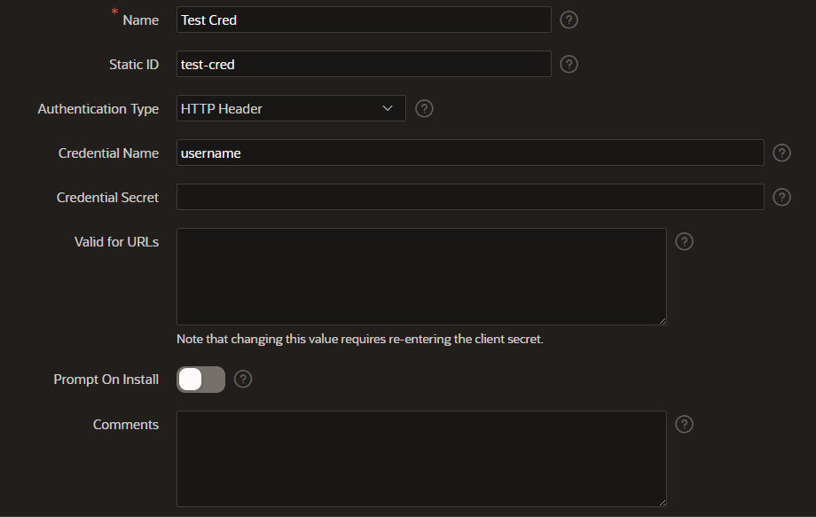Viewport: 816px width, 517px height.
Task: Select the Static ID label
Action: [x=134, y=65]
